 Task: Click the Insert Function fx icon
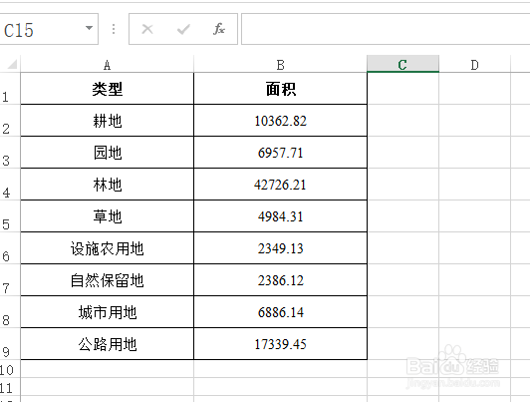point(219,29)
